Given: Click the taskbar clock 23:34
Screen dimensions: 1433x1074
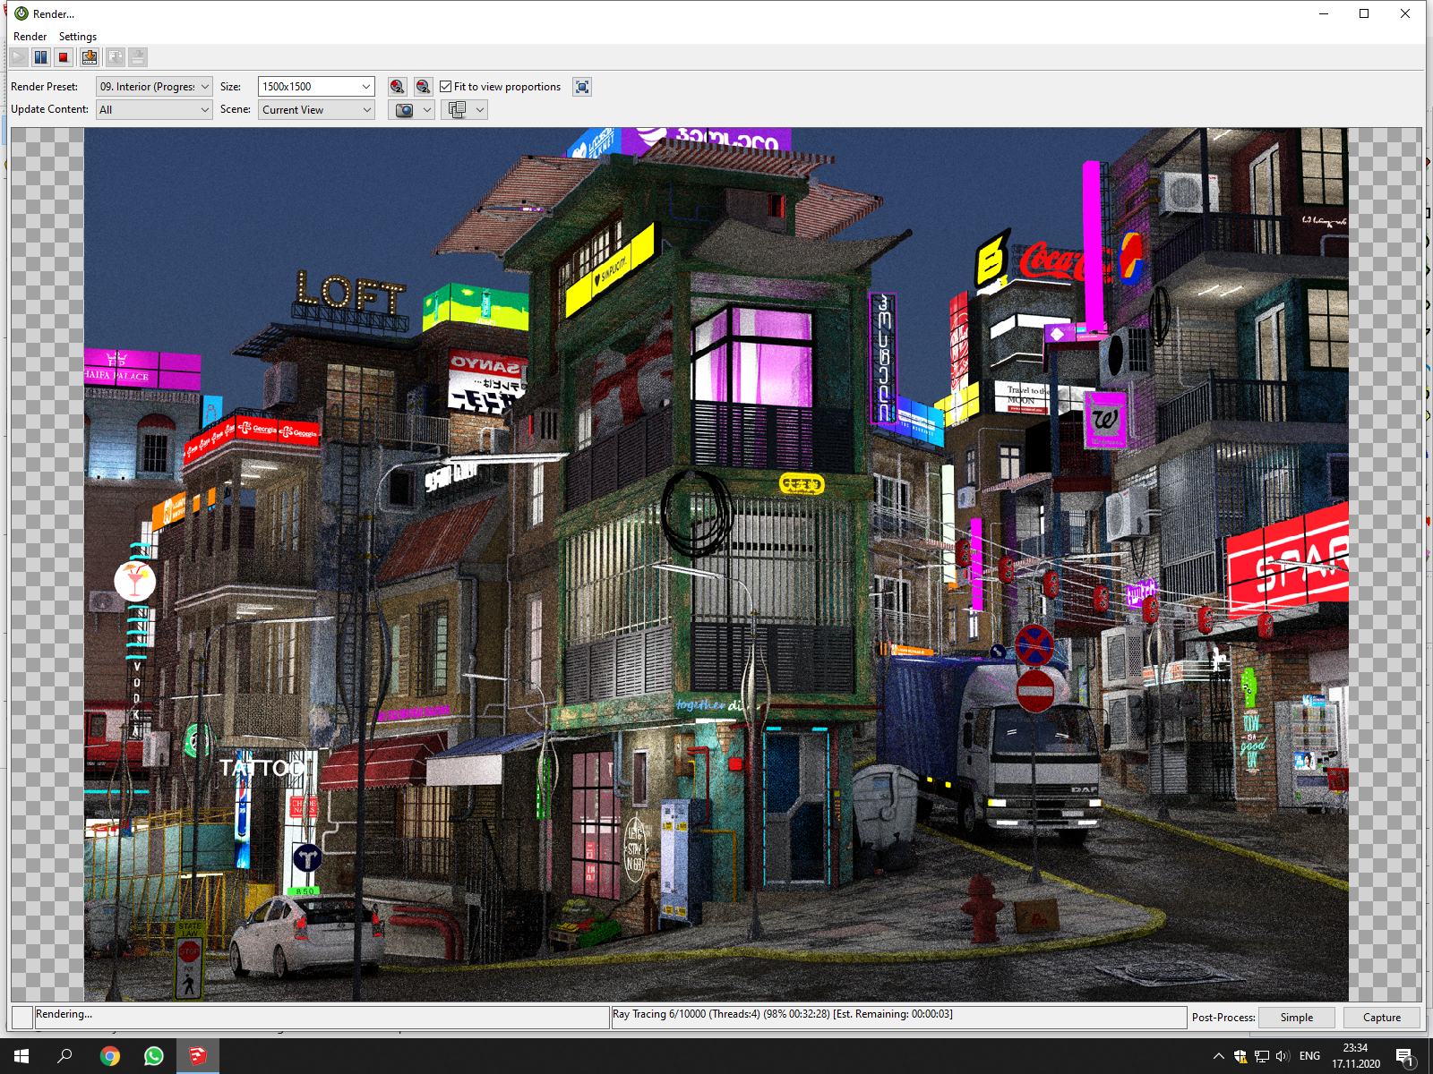Looking at the screenshot, I should 1356,1056.
